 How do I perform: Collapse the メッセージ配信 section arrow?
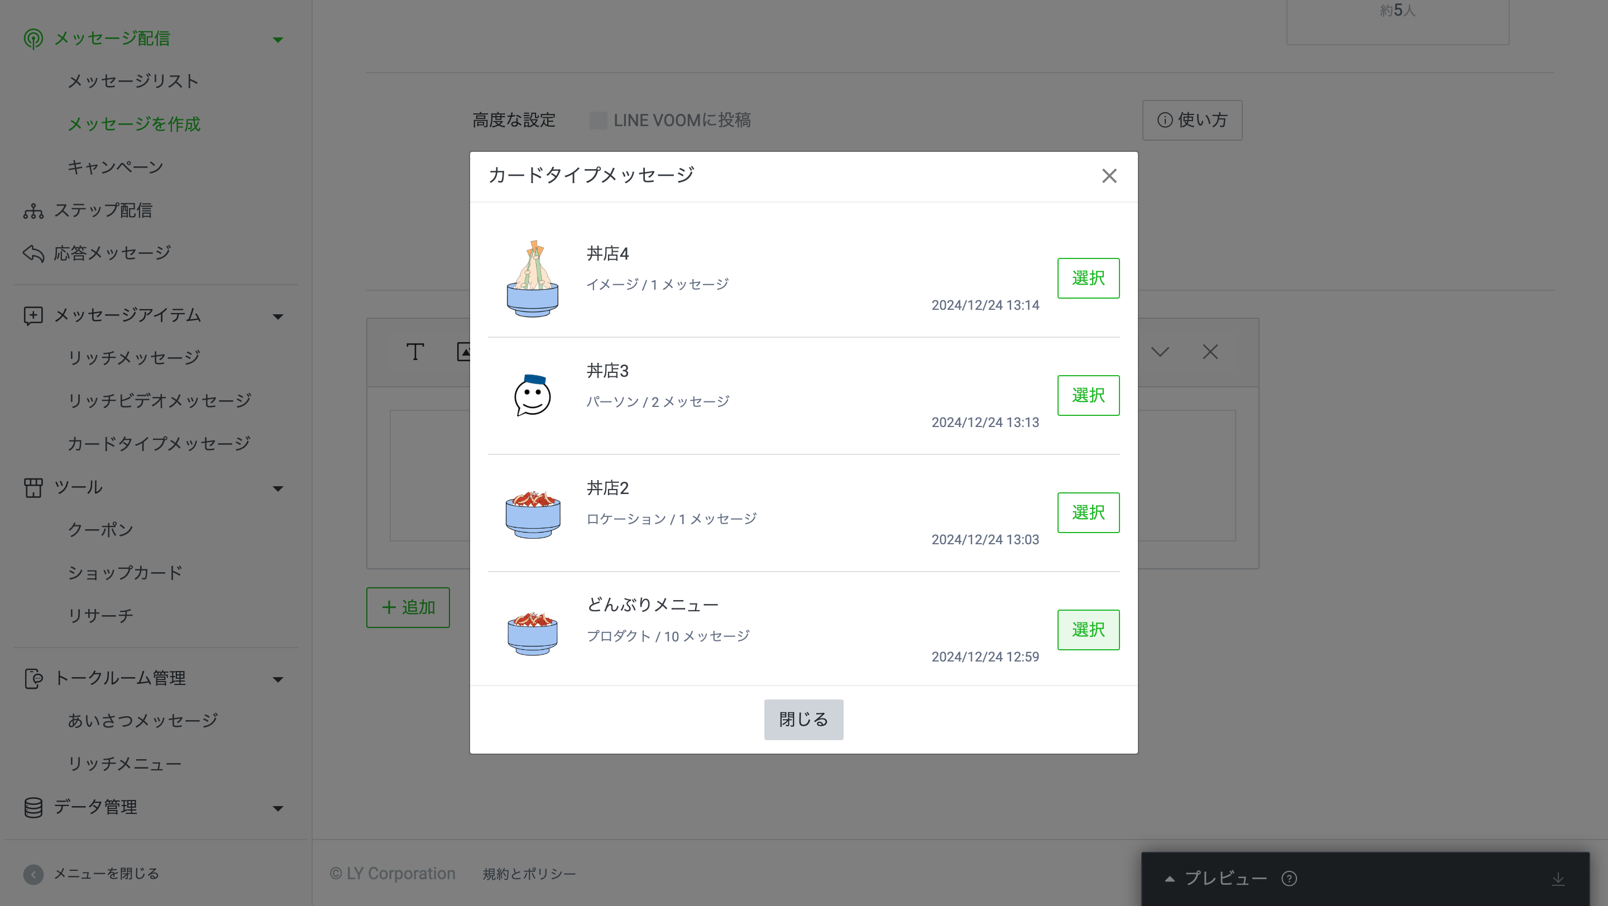click(278, 40)
